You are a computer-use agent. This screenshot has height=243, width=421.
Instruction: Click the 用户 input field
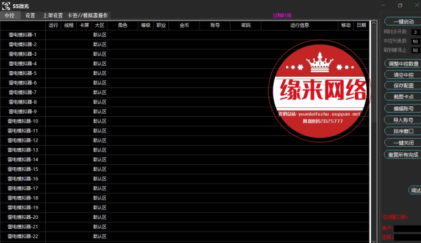coord(407,228)
